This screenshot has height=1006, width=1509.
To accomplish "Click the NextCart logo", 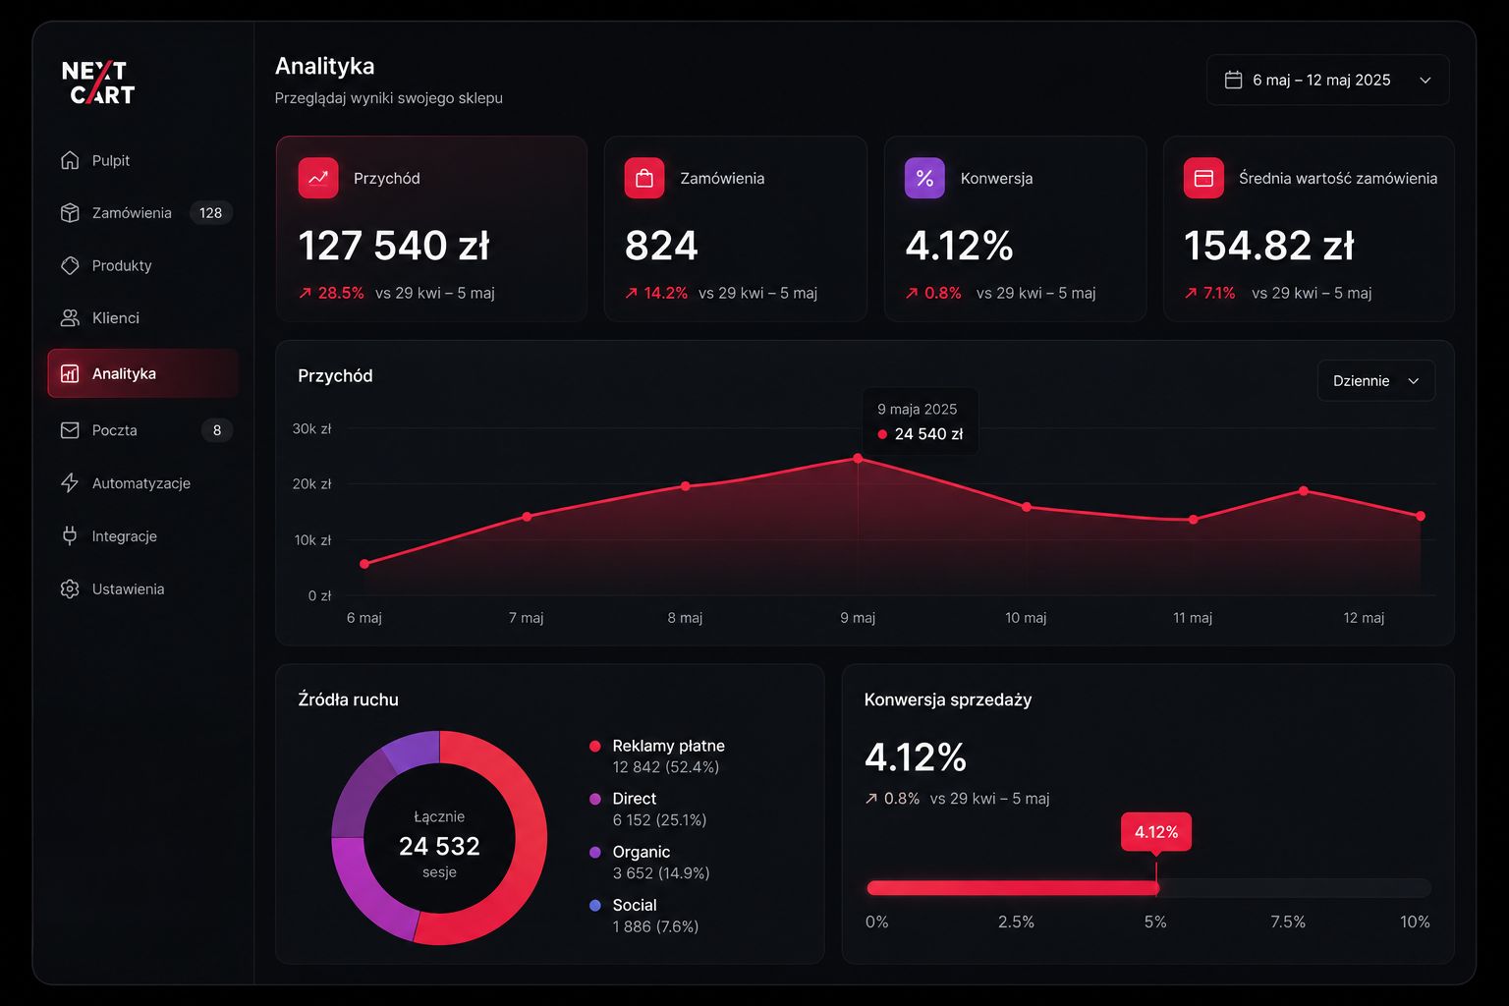I will 98,82.
